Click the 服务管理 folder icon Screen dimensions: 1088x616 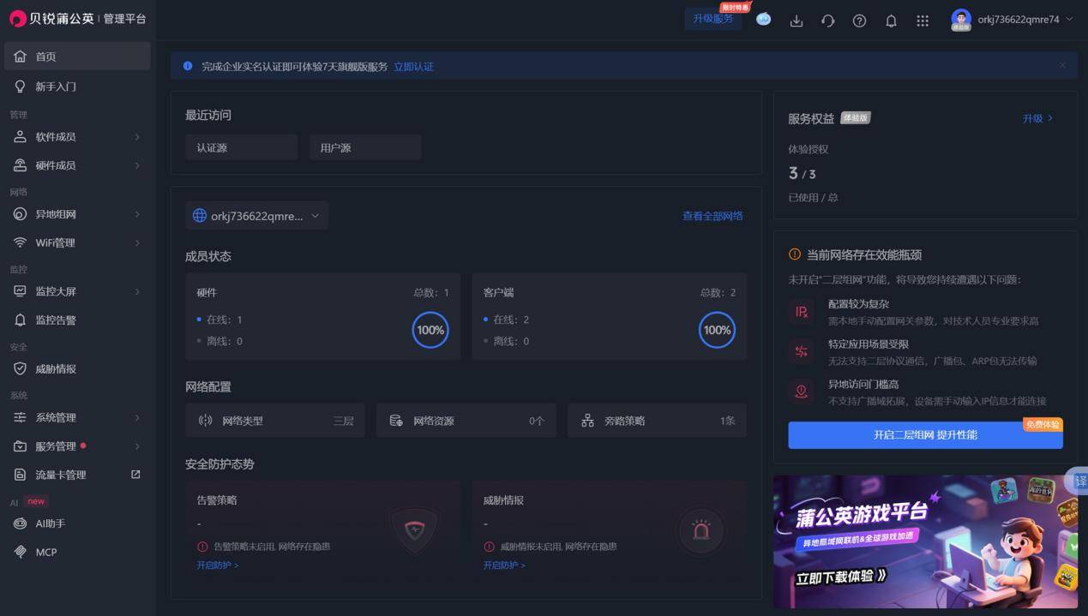(x=20, y=446)
